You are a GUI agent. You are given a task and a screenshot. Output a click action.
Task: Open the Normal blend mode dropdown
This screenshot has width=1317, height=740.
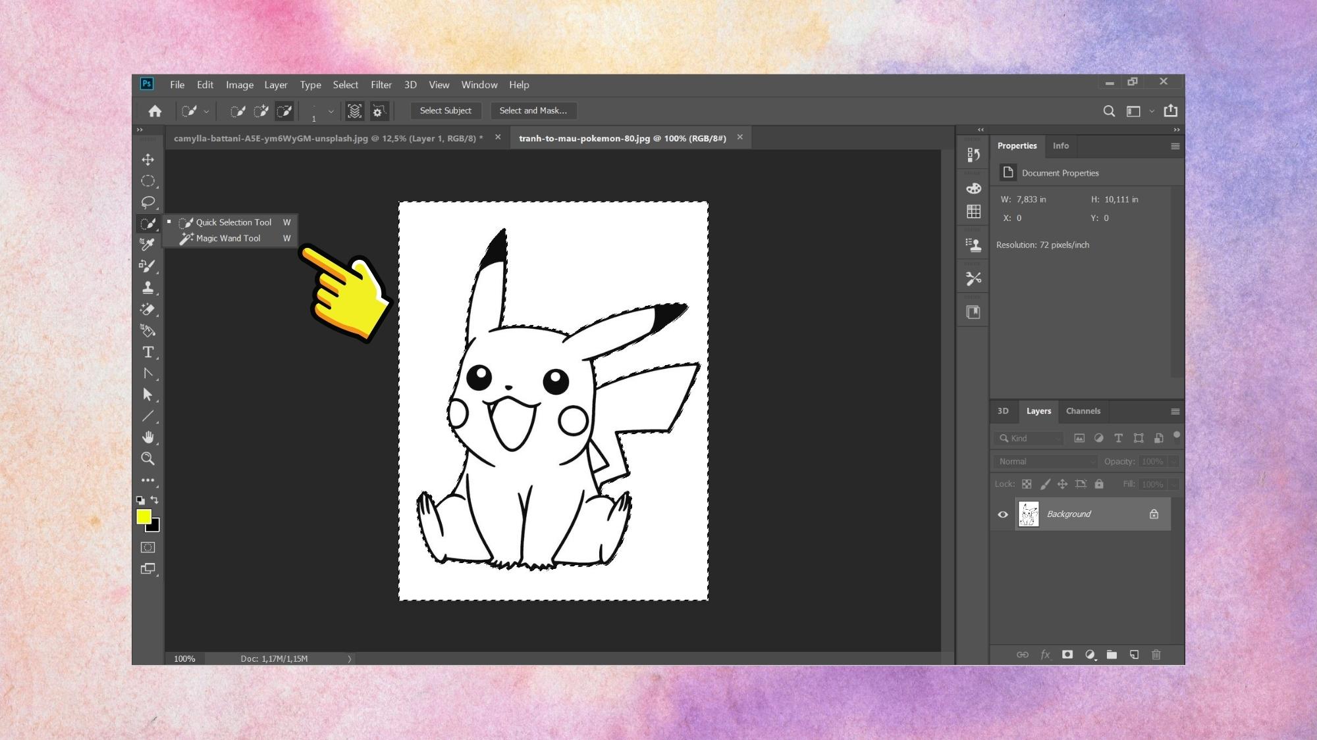(x=1046, y=461)
